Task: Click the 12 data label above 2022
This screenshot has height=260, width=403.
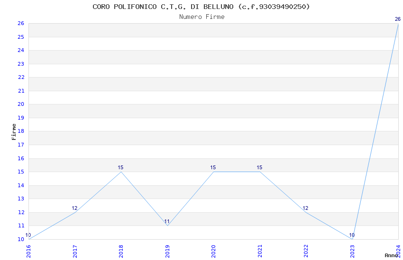Action: click(x=305, y=208)
